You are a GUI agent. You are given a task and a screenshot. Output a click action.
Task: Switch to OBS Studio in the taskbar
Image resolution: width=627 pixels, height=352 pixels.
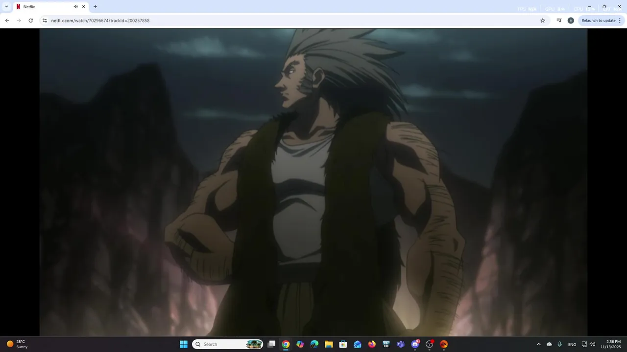coord(430,344)
